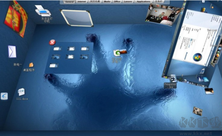The width and height of the screenshot is (222, 136).
Task: Open the 111.docx document icon
Action: tap(21, 92)
